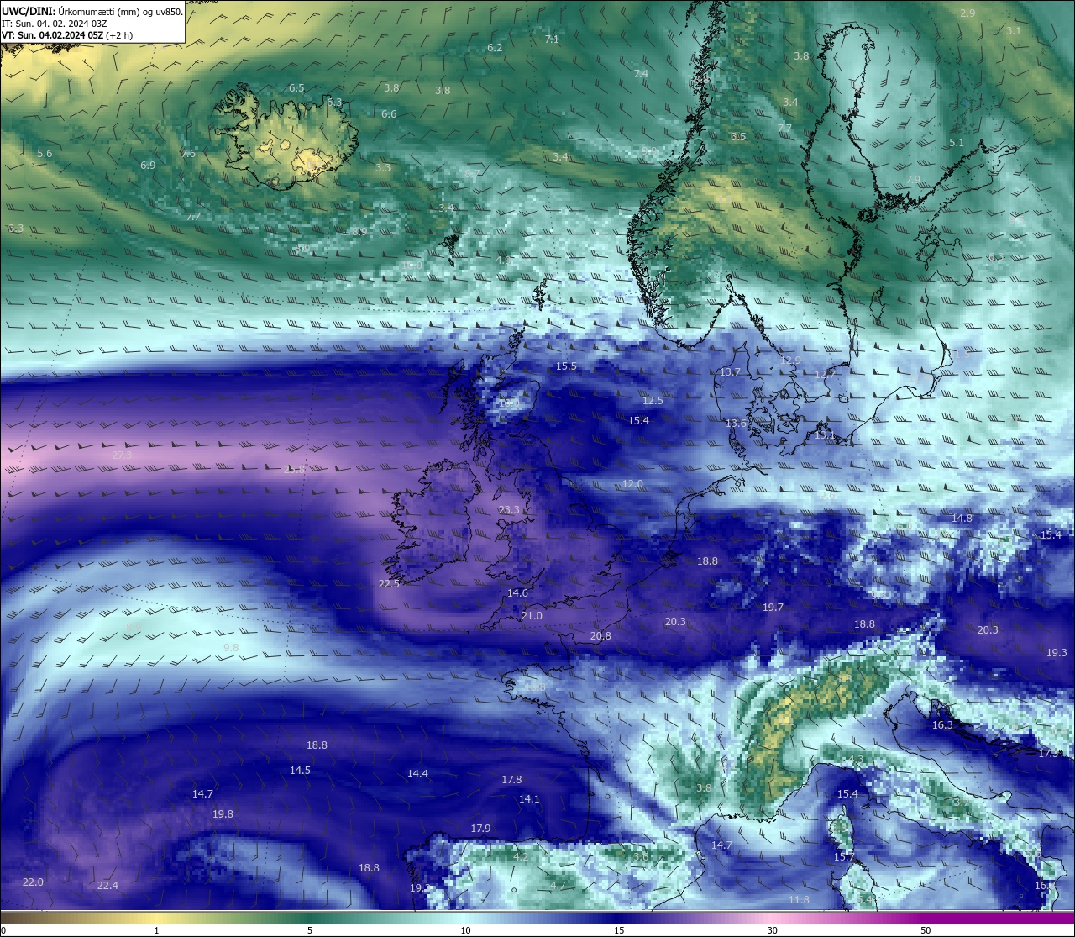1075x937 pixels.
Task: Click the 25.8 value west of Ireland
Action: pyautogui.click(x=294, y=469)
